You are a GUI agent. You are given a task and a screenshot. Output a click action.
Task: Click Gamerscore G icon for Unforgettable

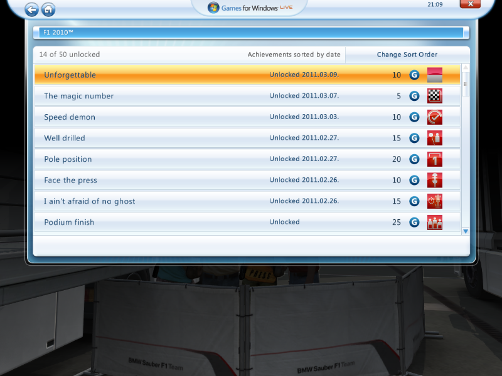pos(414,75)
